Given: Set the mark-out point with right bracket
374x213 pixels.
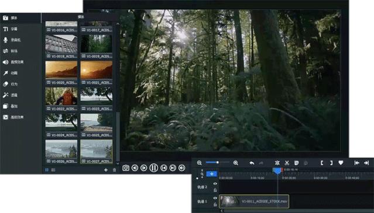Looking at the screenshot, I should 331,163.
